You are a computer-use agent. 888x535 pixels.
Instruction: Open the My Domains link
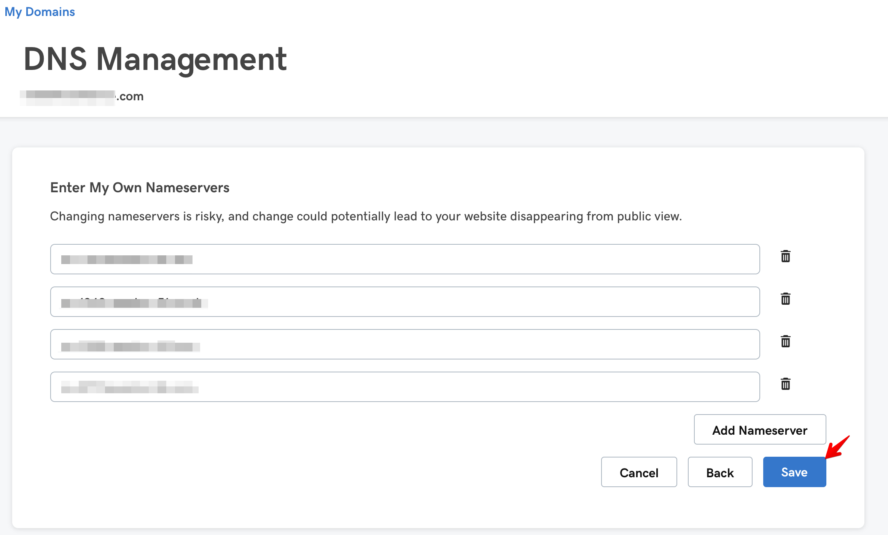click(x=40, y=12)
